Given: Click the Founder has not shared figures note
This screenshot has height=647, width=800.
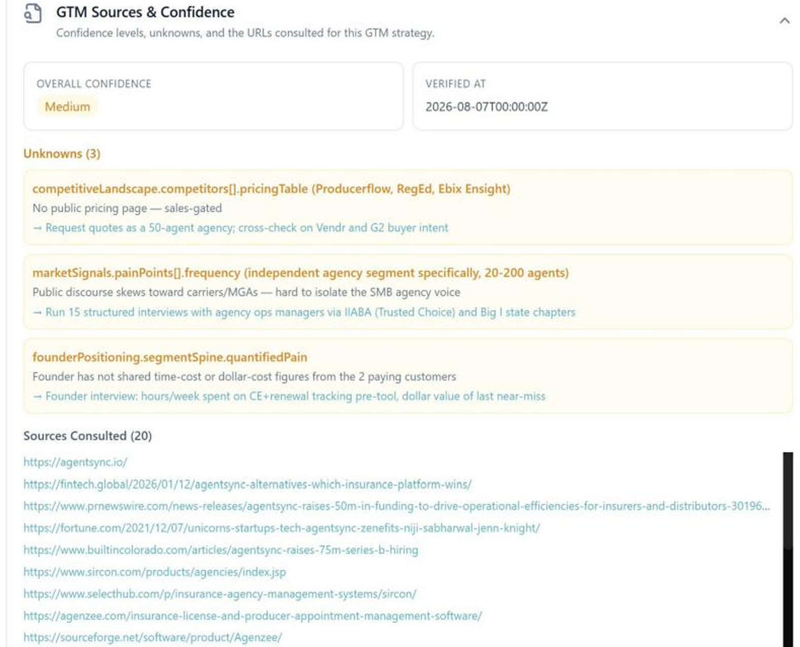Looking at the screenshot, I should 244,376.
